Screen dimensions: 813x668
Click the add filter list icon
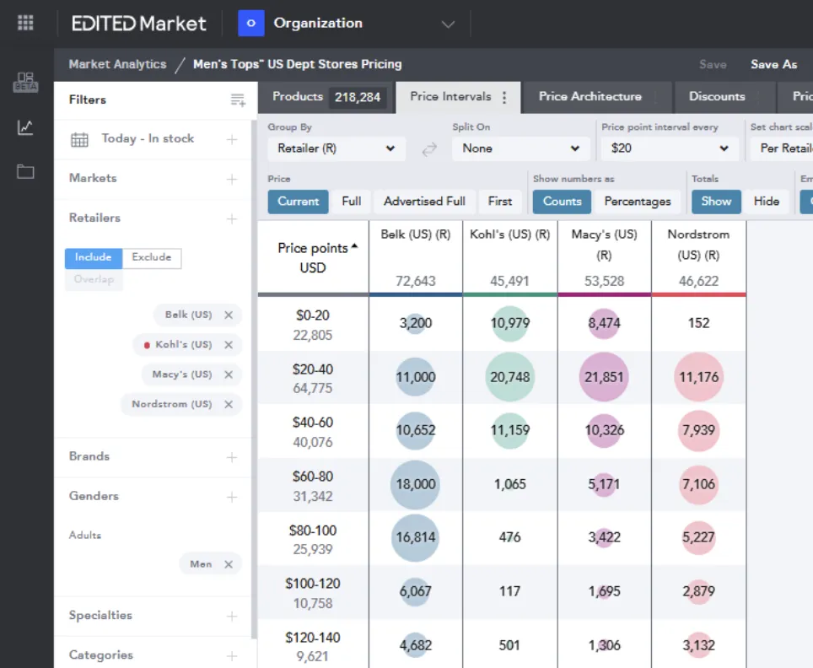(x=238, y=100)
